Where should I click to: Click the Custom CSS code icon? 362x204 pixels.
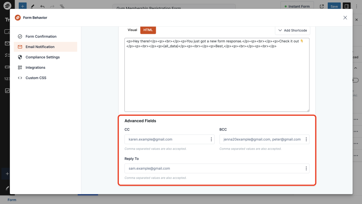20,78
